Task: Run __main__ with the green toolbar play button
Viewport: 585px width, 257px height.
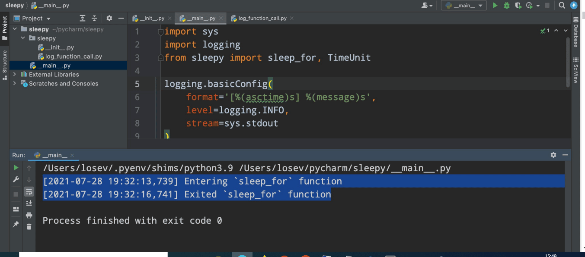Action: point(495,6)
